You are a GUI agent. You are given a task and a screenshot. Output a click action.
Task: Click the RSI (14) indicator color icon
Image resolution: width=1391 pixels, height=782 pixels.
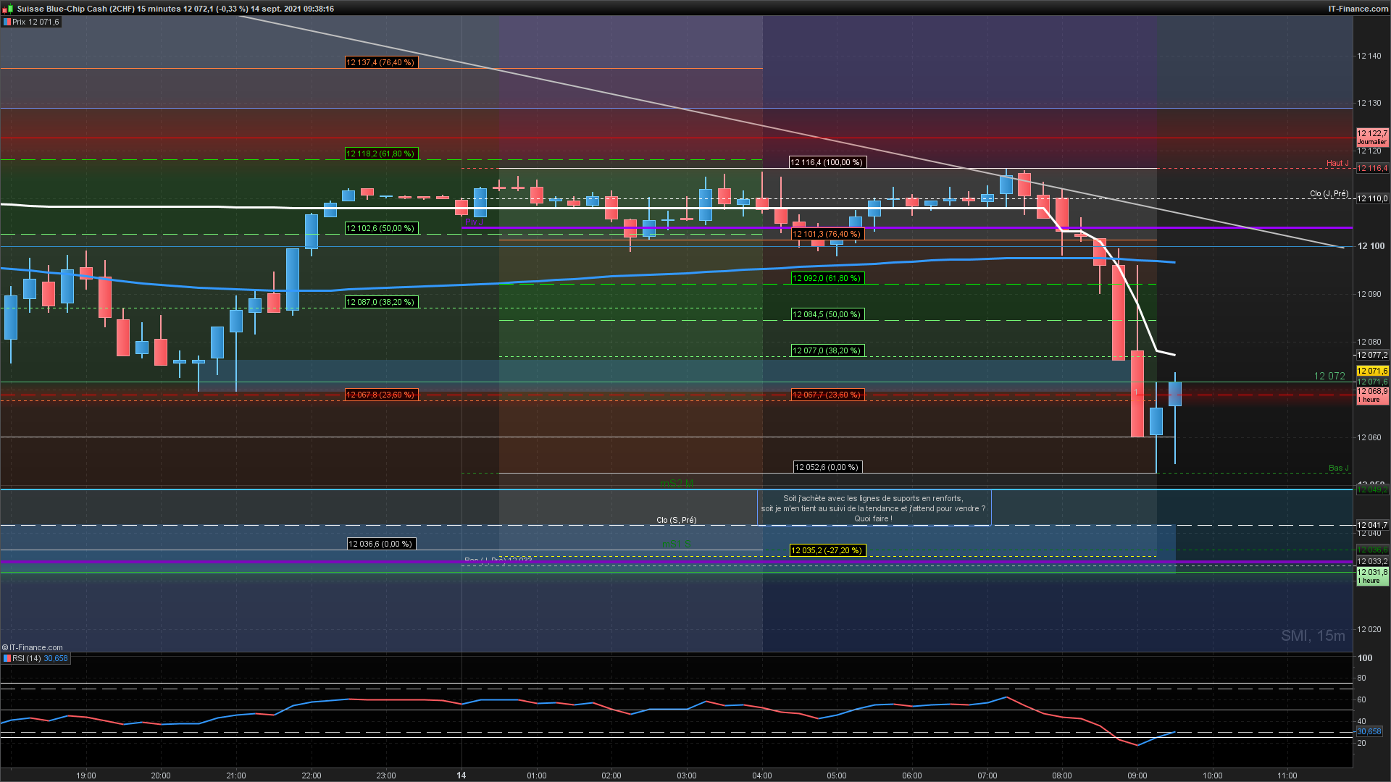click(7, 658)
